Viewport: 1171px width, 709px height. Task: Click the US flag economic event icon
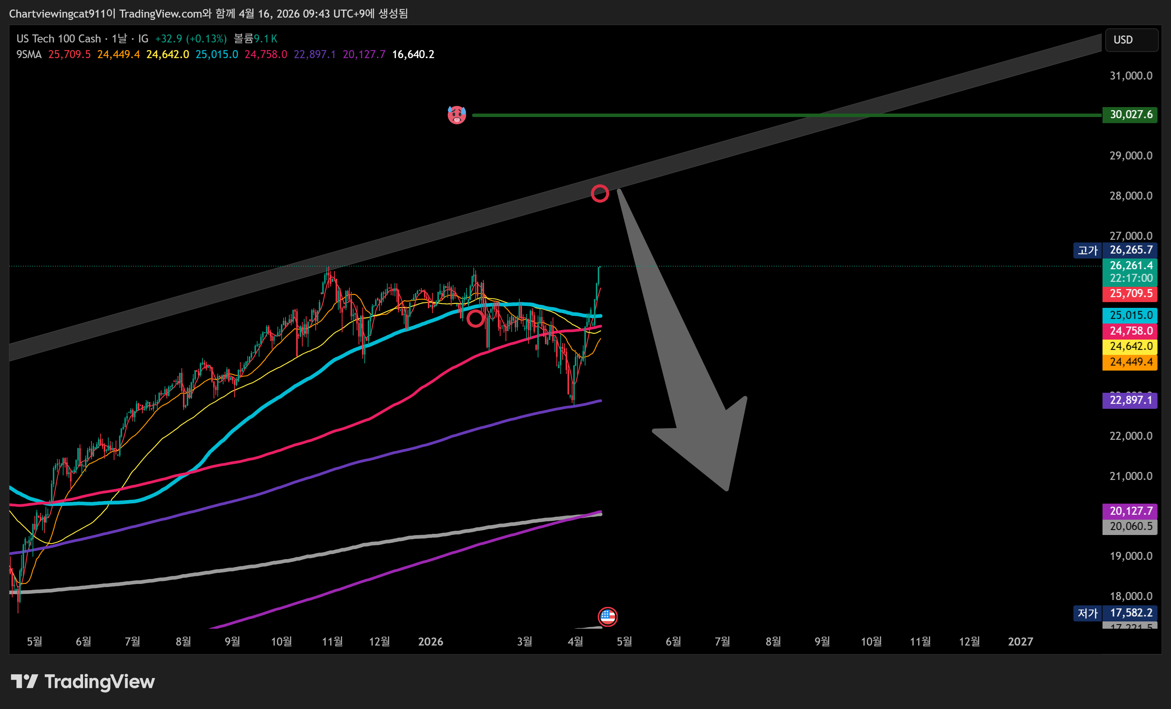coord(607,616)
